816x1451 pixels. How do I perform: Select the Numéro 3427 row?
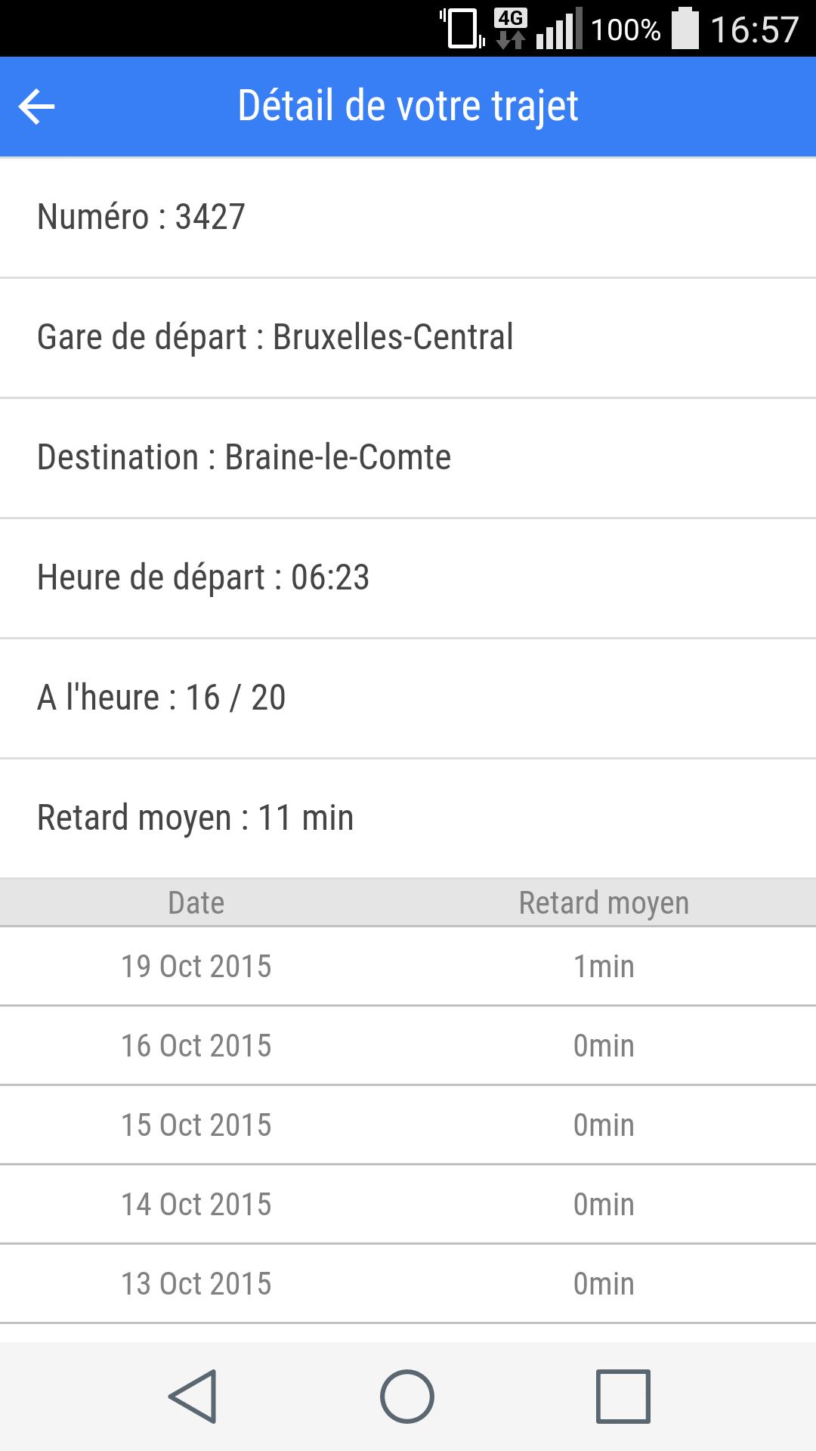click(408, 218)
